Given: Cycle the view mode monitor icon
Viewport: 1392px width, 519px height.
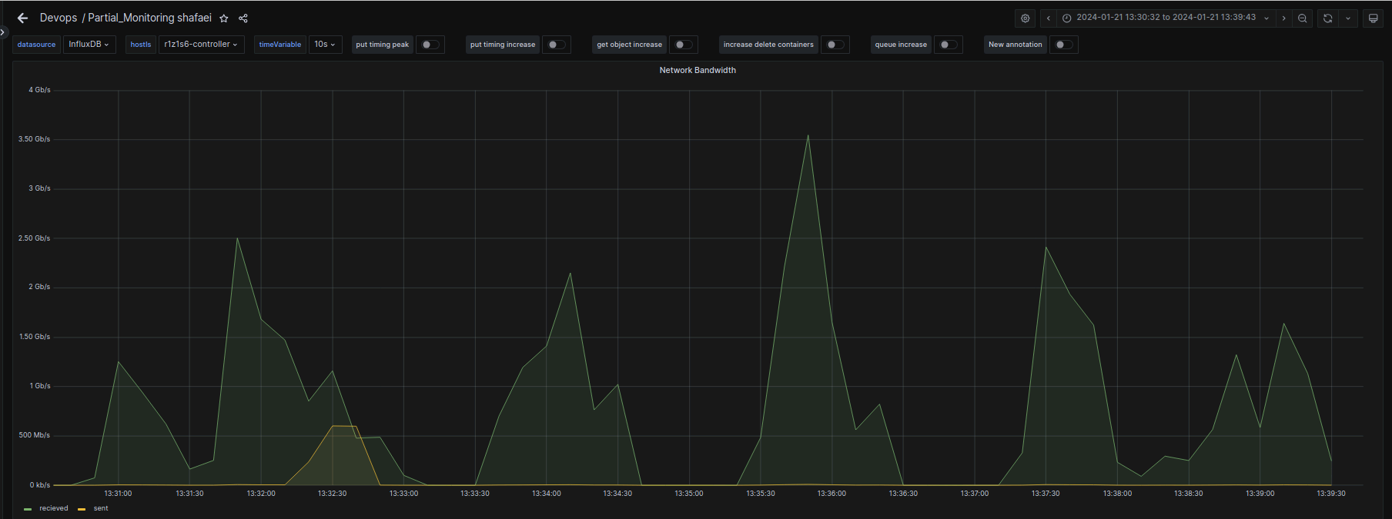Looking at the screenshot, I should tap(1373, 18).
